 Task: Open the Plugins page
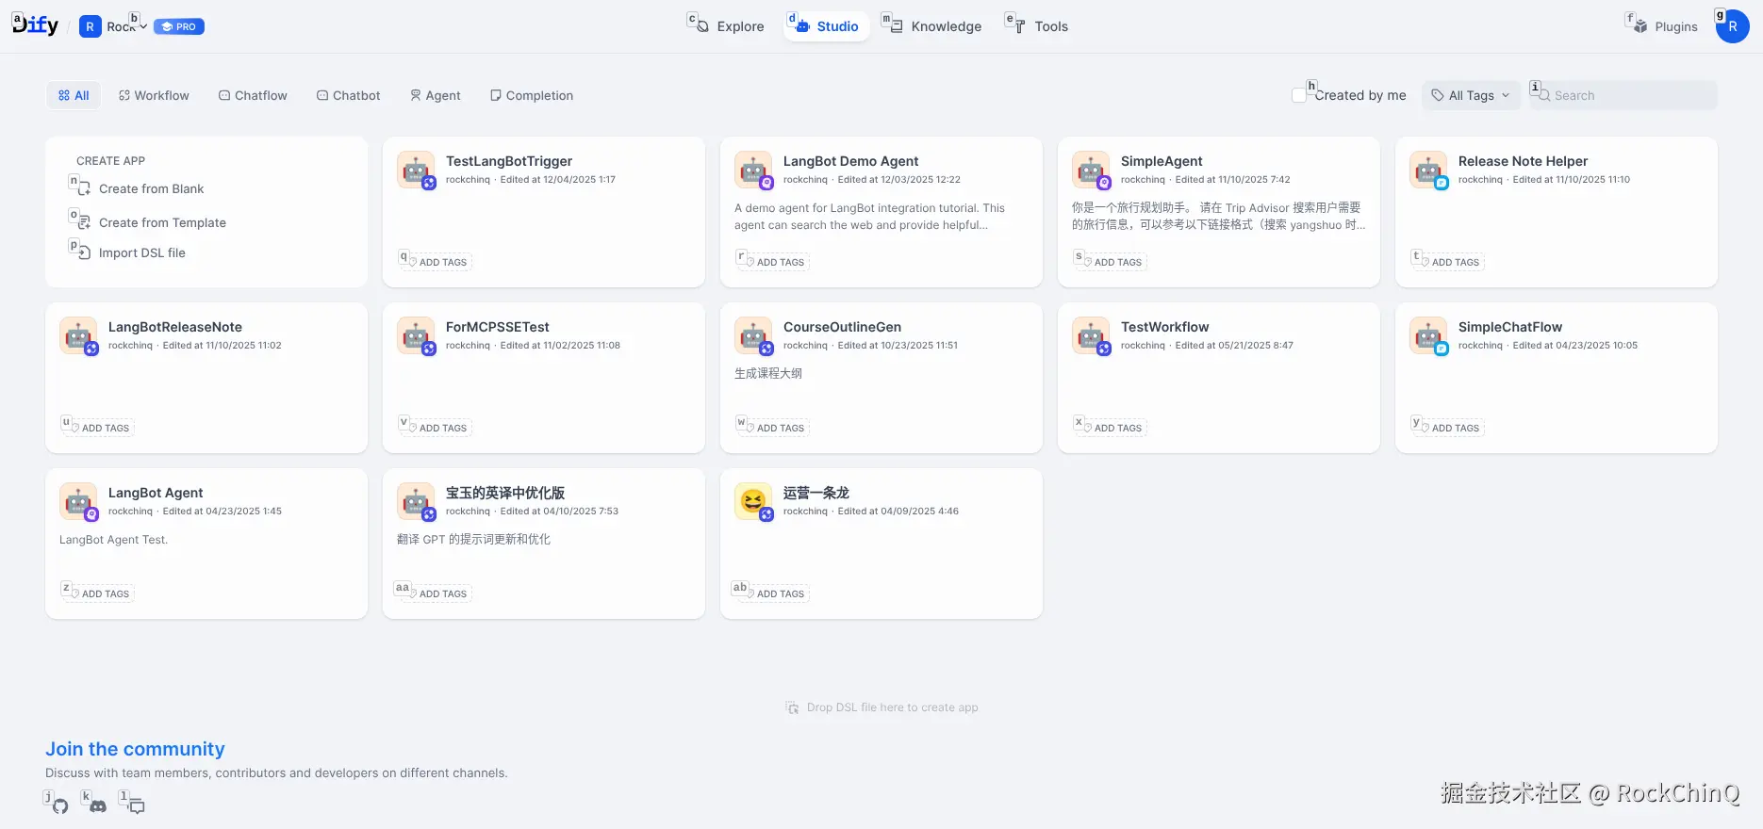click(x=1665, y=26)
